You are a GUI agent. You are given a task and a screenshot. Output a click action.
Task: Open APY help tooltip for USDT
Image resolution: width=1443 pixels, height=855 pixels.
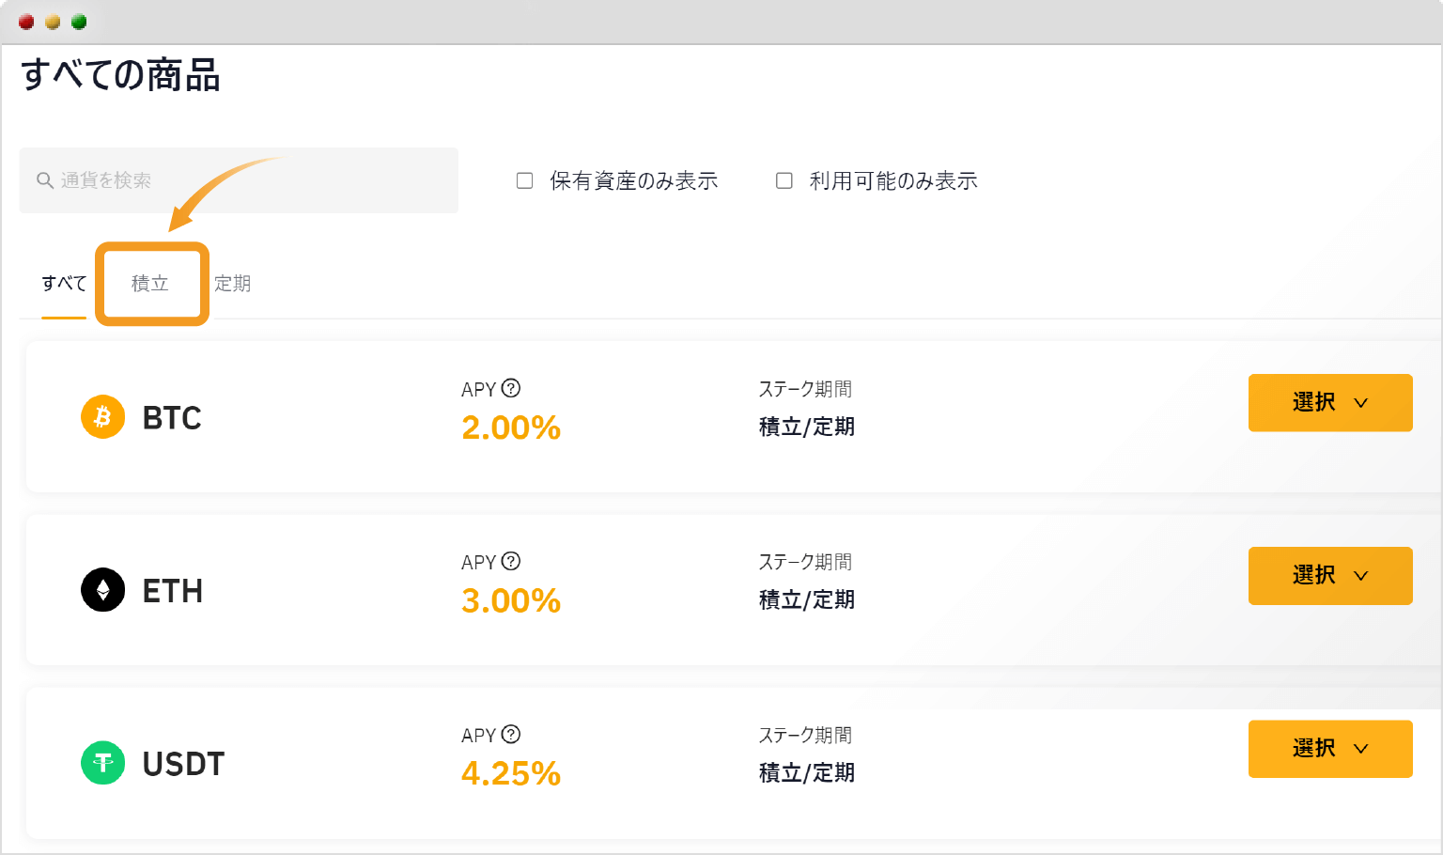coord(511,734)
